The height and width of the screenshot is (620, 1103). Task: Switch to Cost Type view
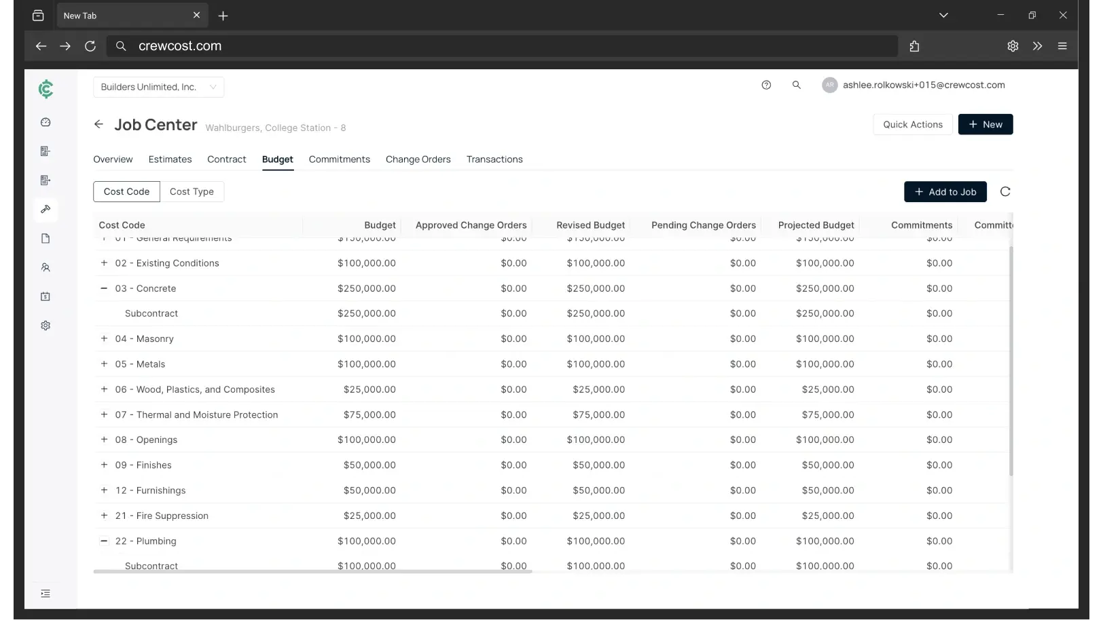click(x=192, y=192)
